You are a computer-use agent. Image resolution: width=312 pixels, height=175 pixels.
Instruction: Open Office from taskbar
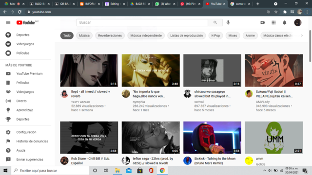tap(151, 171)
